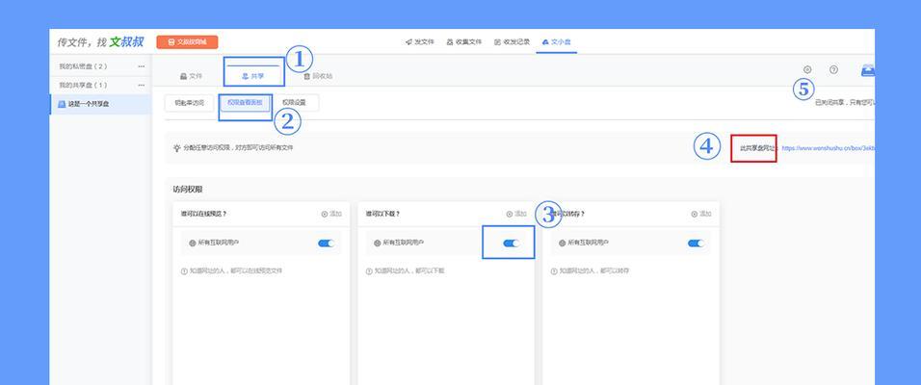This screenshot has width=921, height=385.
Task: Click info icon beside 都可以转存
Action: [x=554, y=271]
